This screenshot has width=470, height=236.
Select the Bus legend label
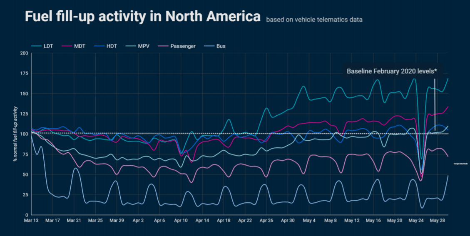click(x=221, y=46)
